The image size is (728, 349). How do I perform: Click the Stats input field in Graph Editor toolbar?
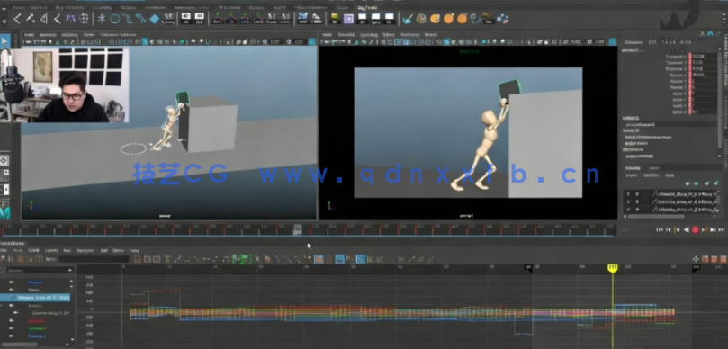94,259
